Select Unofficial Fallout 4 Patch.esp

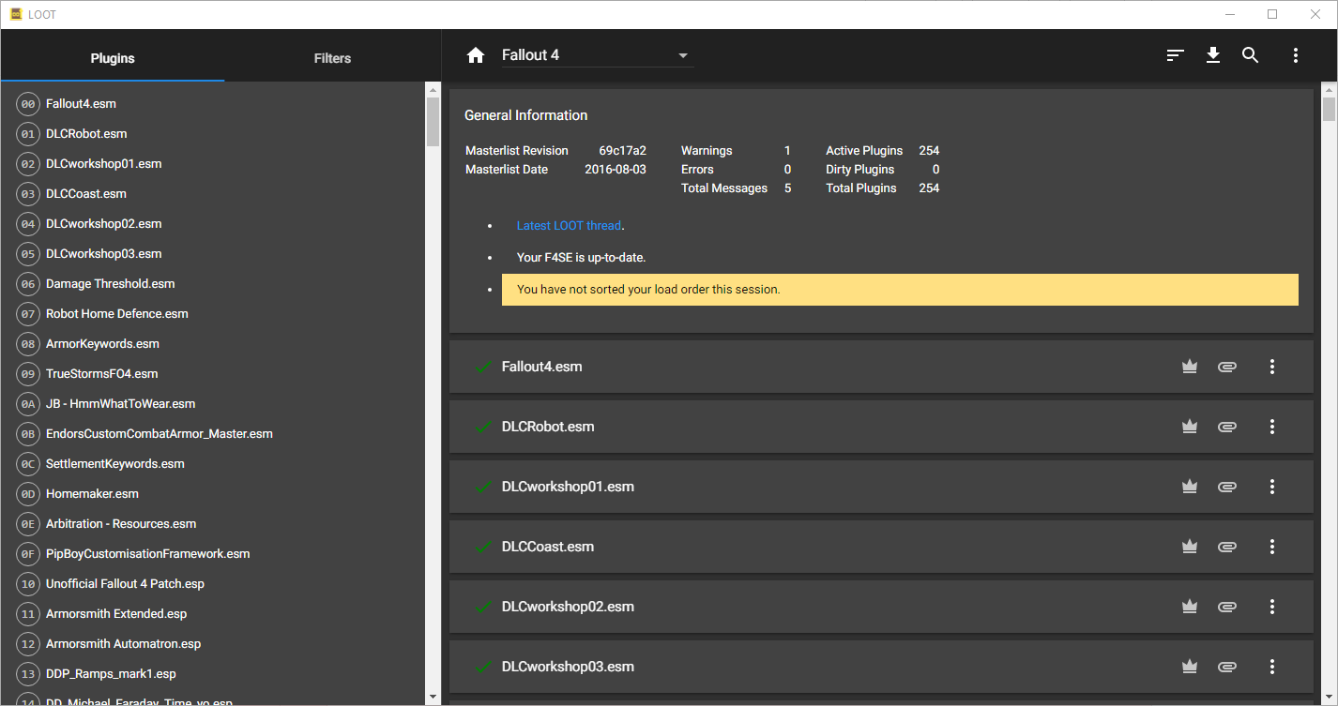pyautogui.click(x=213, y=584)
